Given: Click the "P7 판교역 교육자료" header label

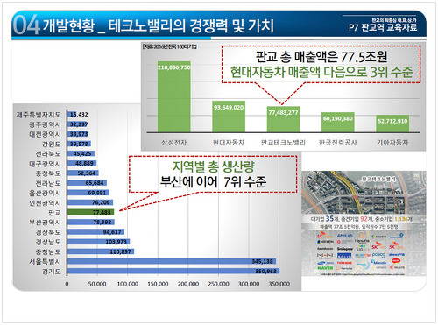Looking at the screenshot, I should 383,27.
